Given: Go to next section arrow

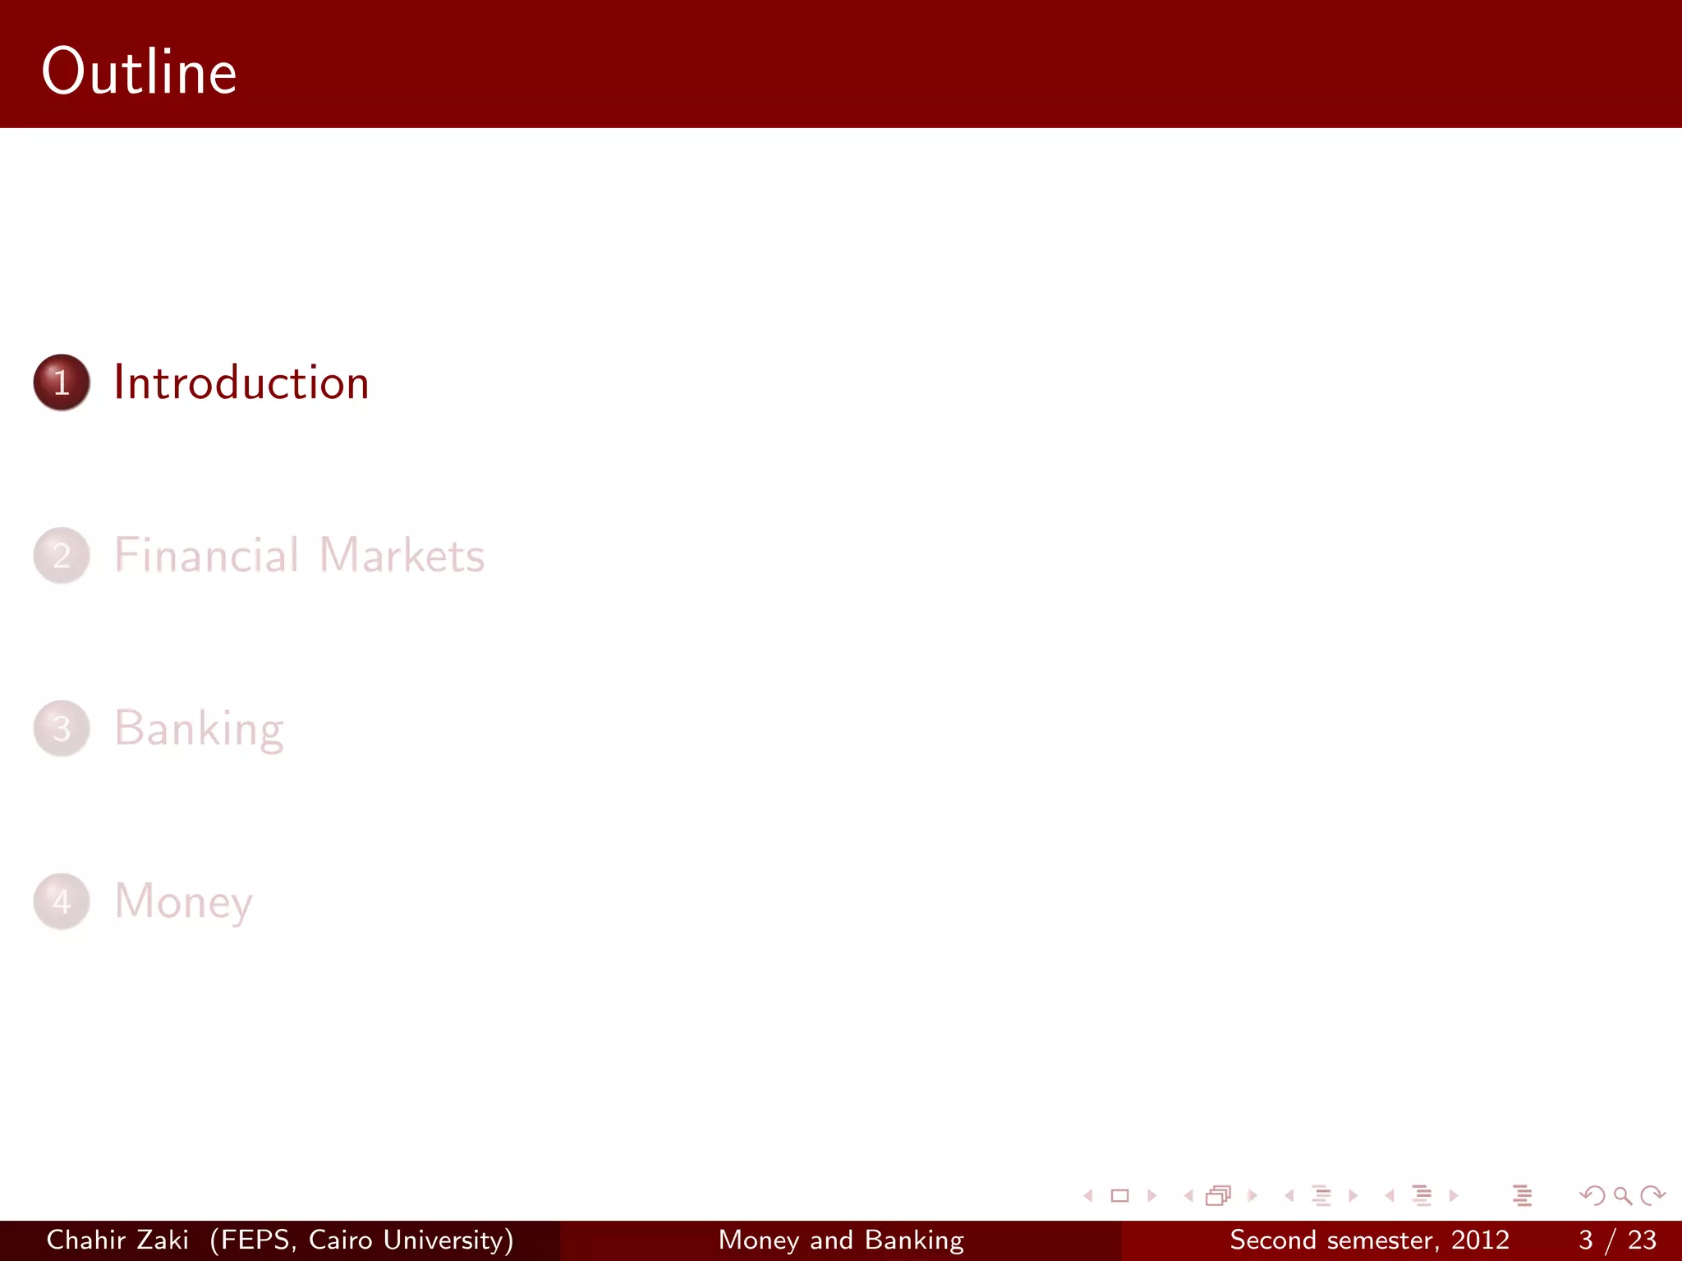Looking at the screenshot, I should [1454, 1196].
